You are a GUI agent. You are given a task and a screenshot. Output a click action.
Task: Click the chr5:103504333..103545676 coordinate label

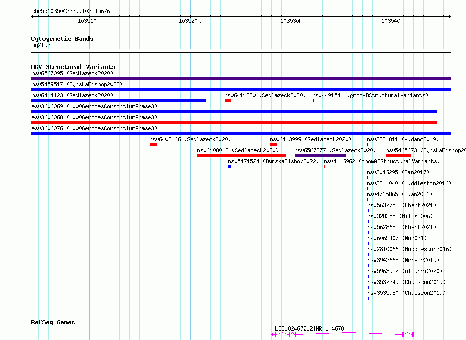coord(71,12)
